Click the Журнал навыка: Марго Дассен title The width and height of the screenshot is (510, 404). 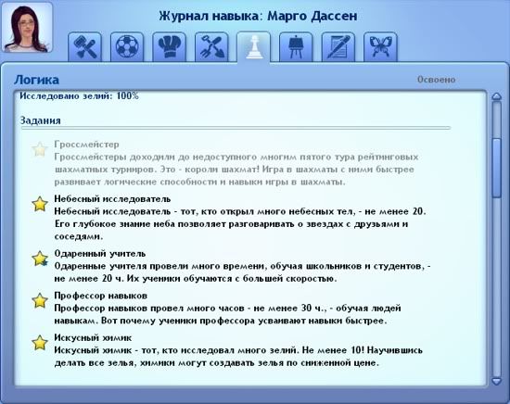coord(258,16)
